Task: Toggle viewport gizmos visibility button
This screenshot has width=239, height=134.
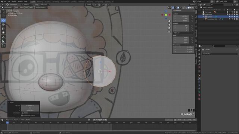Action: [x=173, y=7]
